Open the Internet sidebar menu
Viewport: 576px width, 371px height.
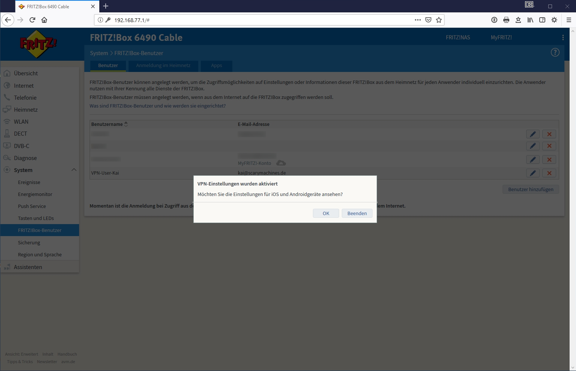click(40, 85)
